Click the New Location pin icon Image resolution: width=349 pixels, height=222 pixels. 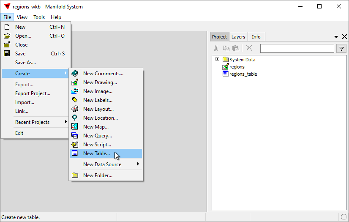(x=75, y=118)
